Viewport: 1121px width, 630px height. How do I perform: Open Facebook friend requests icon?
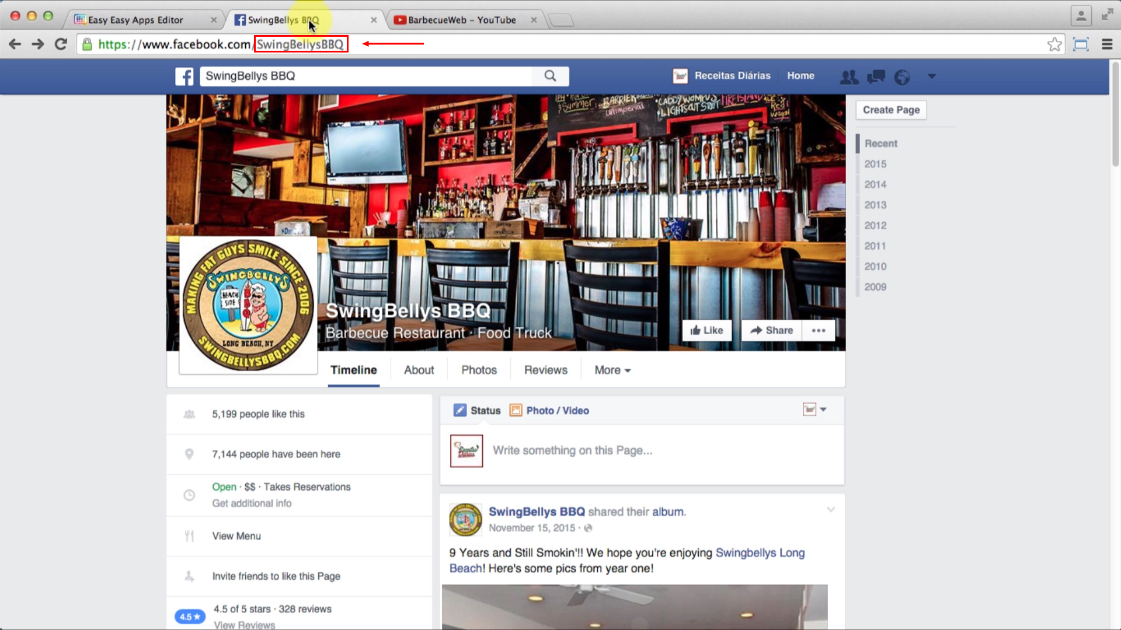[x=849, y=76]
